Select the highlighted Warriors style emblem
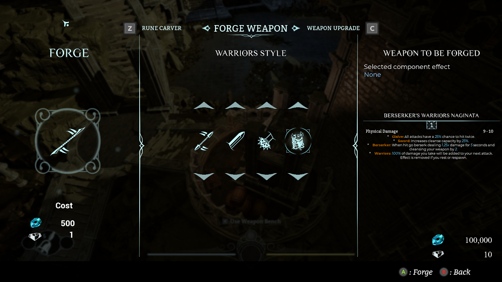Image resolution: width=502 pixels, height=282 pixels. coord(298,141)
